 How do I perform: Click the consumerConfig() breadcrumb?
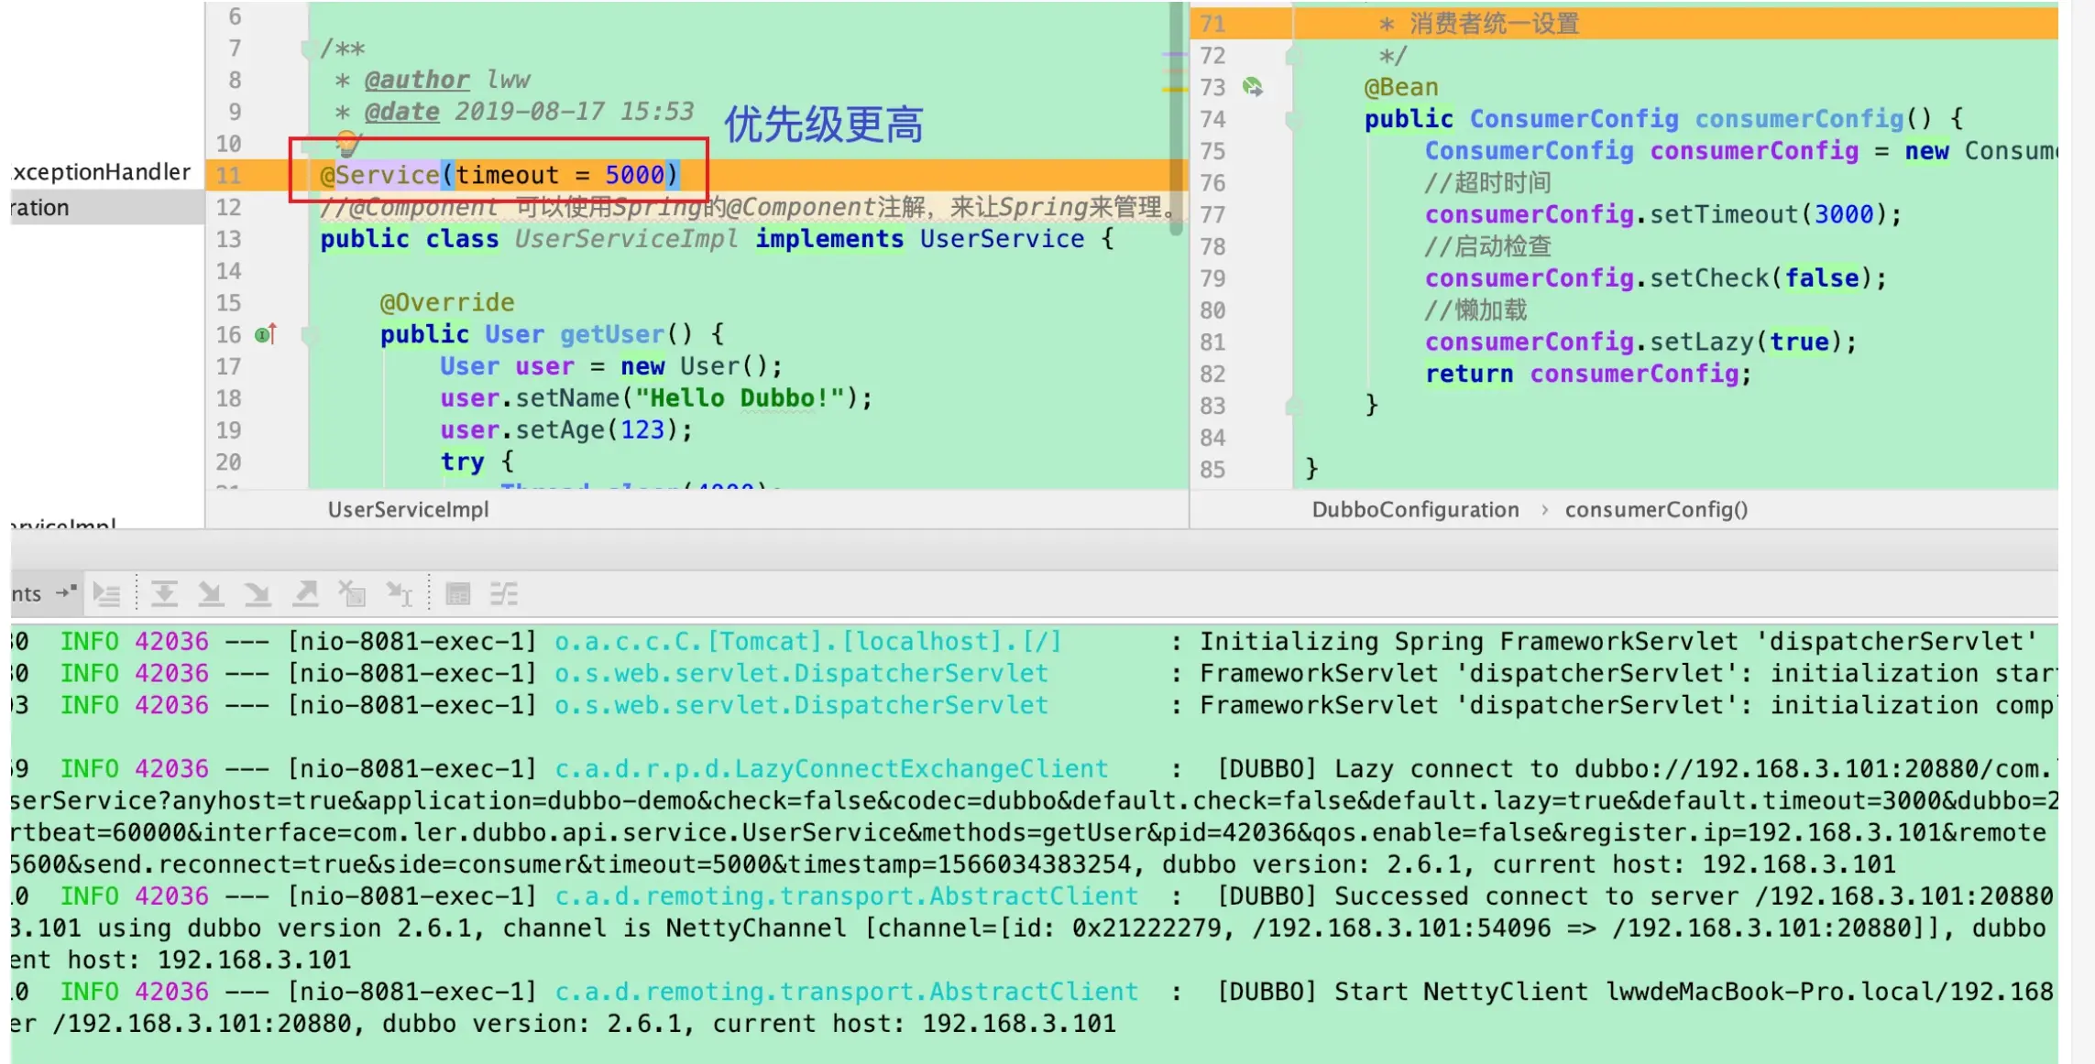click(x=1656, y=510)
